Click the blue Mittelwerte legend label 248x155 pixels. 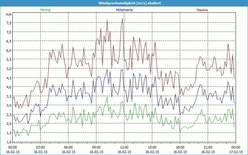pos(124,10)
